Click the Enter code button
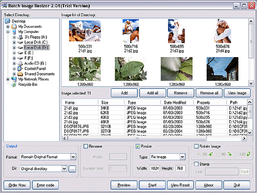 45,185
